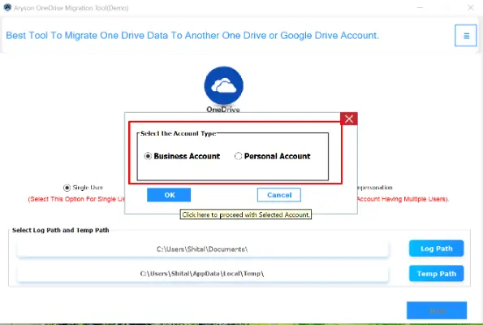
Task: Select Personal Account radio button
Action: click(x=238, y=156)
